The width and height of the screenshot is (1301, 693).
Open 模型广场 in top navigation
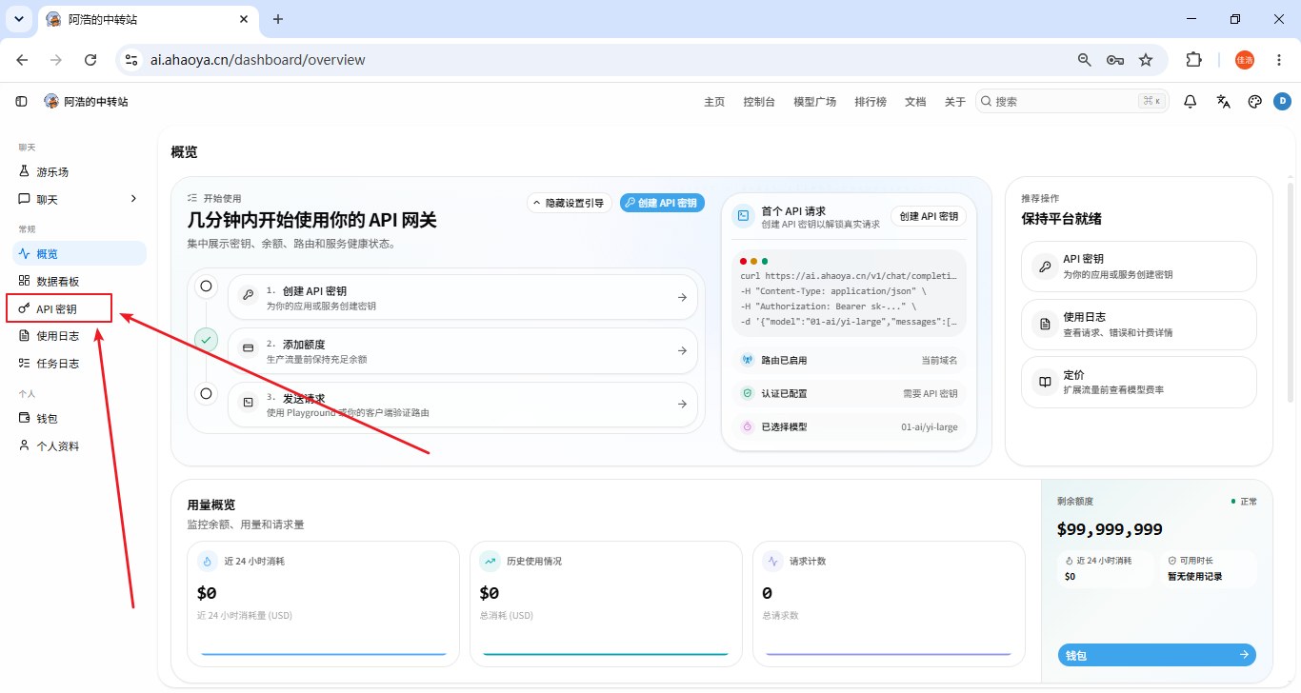click(x=815, y=102)
